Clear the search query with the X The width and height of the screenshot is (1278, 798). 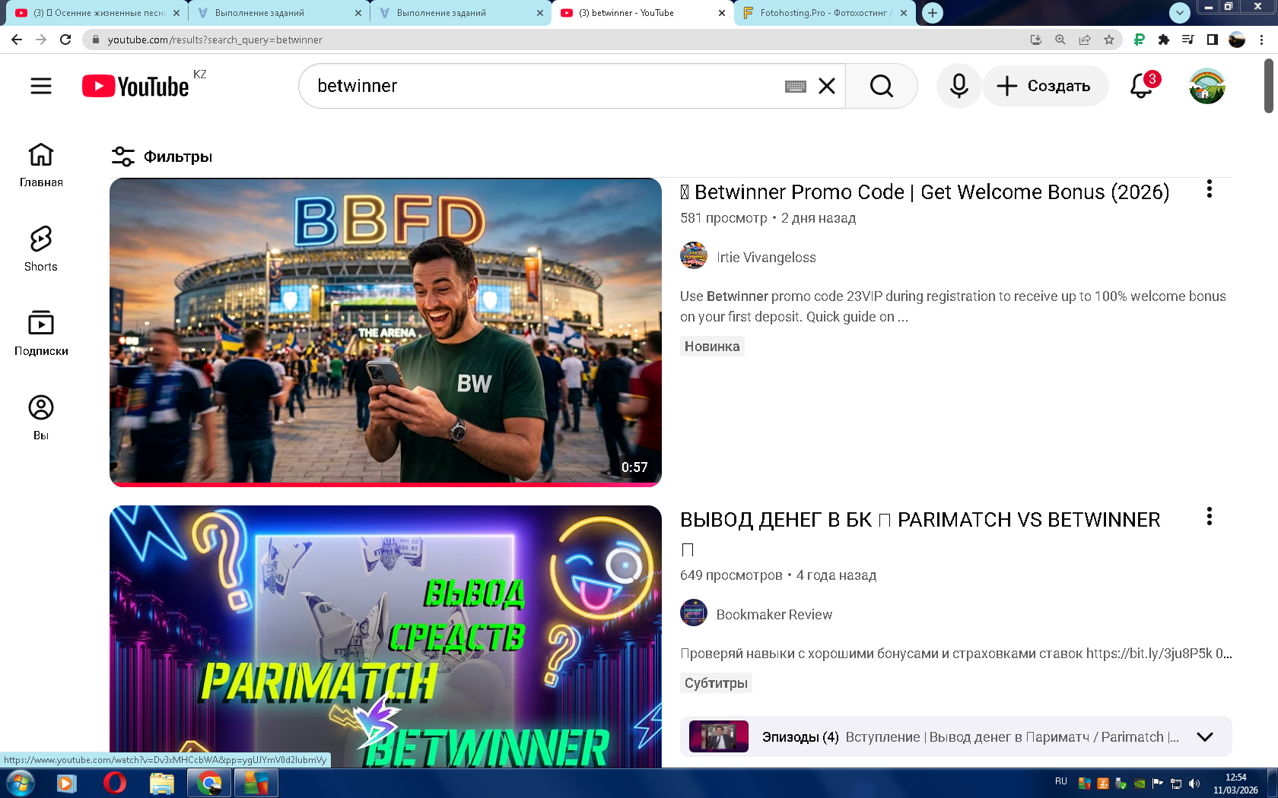coord(827,86)
